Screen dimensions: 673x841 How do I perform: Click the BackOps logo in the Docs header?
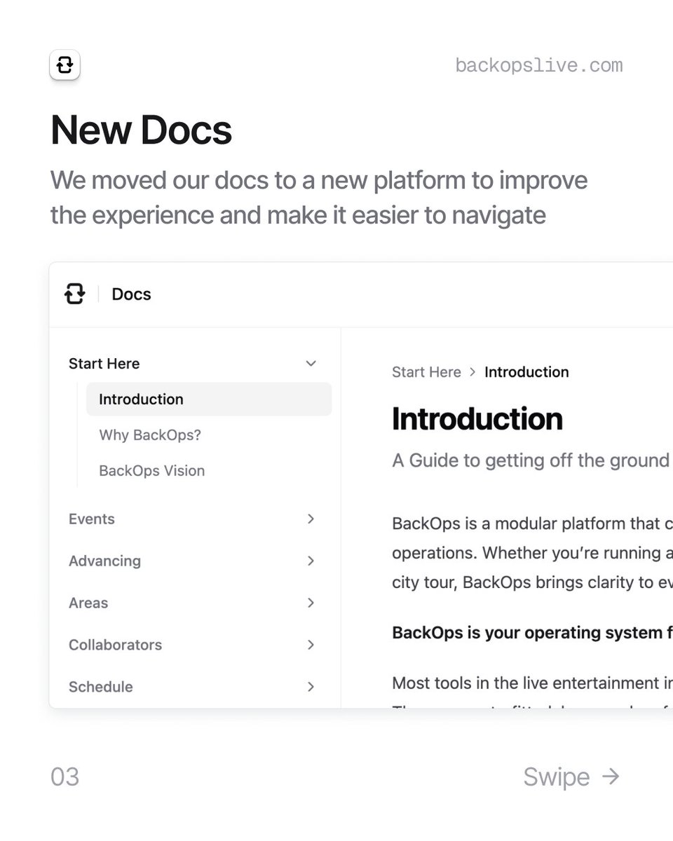tap(74, 294)
